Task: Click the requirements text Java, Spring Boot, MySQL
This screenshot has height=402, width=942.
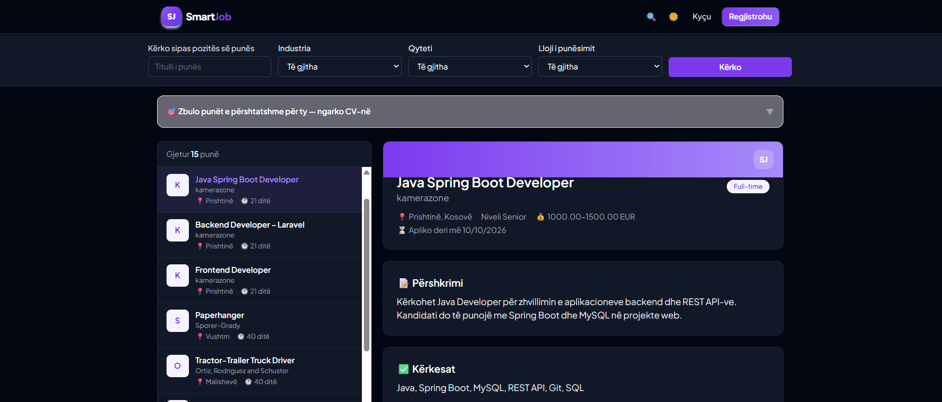Action: (x=490, y=388)
